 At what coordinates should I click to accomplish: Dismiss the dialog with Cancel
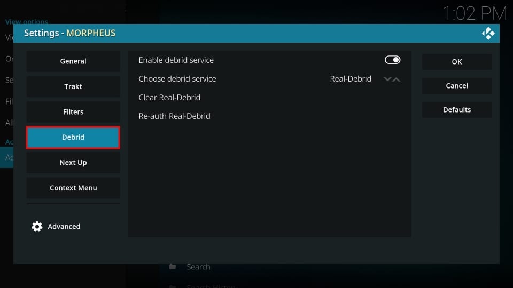coord(457,85)
